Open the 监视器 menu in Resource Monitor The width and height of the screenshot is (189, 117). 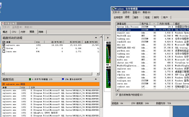tap(17, 27)
